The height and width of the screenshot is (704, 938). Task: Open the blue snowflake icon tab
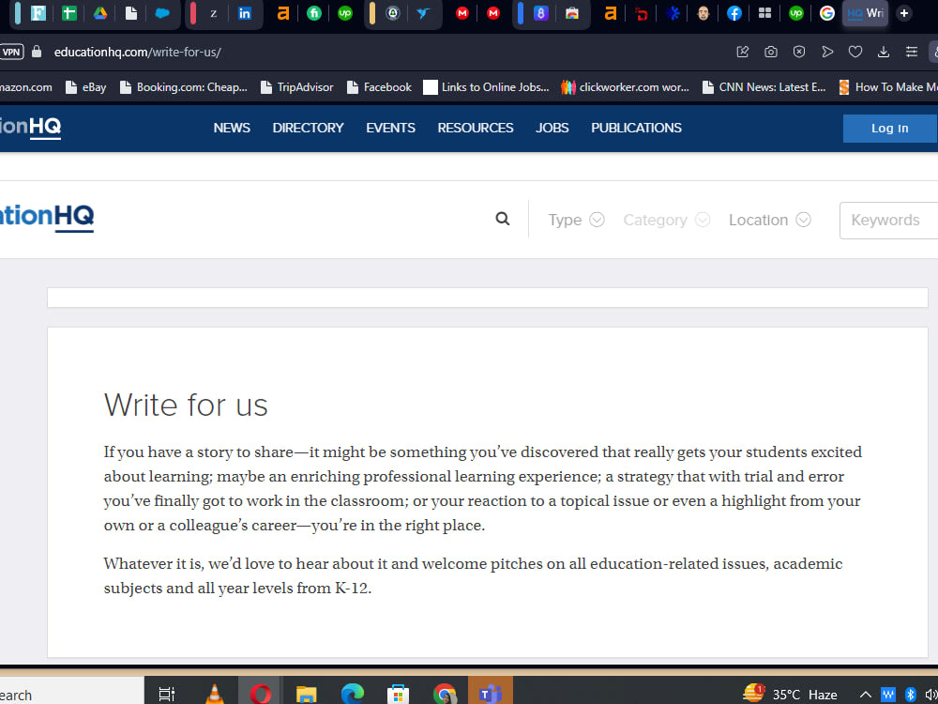(x=673, y=13)
